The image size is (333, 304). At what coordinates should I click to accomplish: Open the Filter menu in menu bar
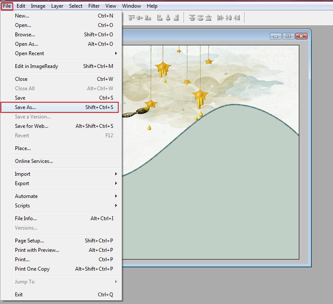(94, 6)
